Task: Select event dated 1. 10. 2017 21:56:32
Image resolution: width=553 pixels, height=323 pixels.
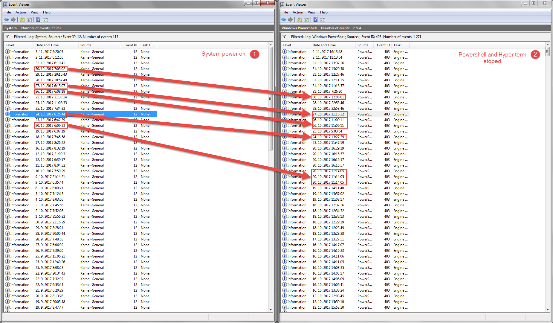Action: (x=81, y=217)
